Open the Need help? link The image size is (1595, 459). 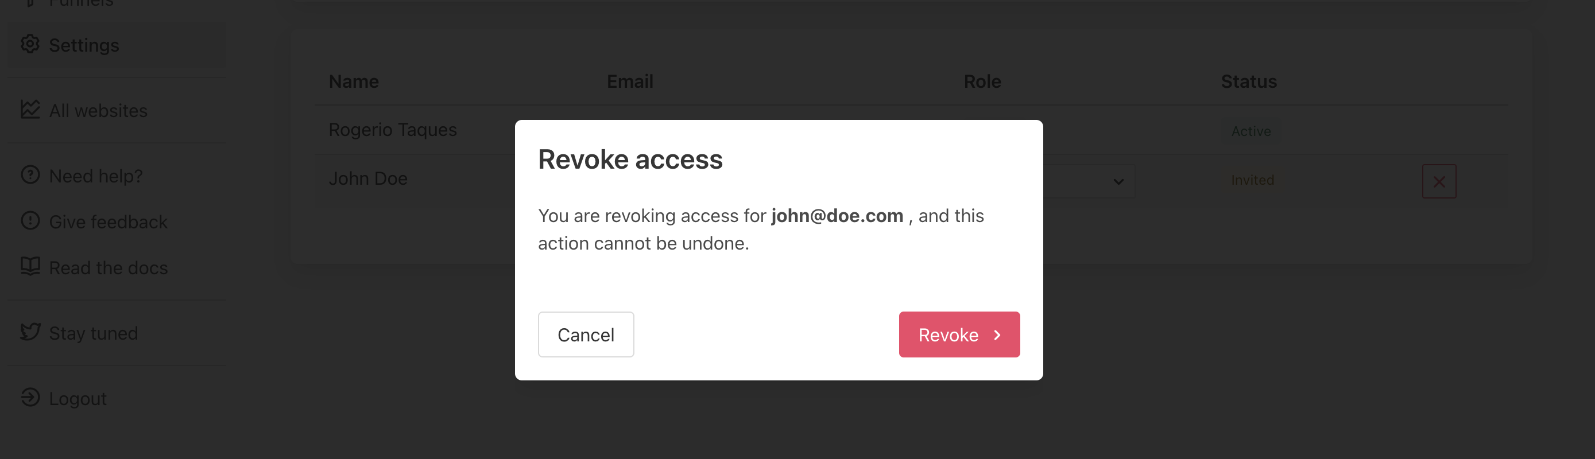(x=96, y=176)
